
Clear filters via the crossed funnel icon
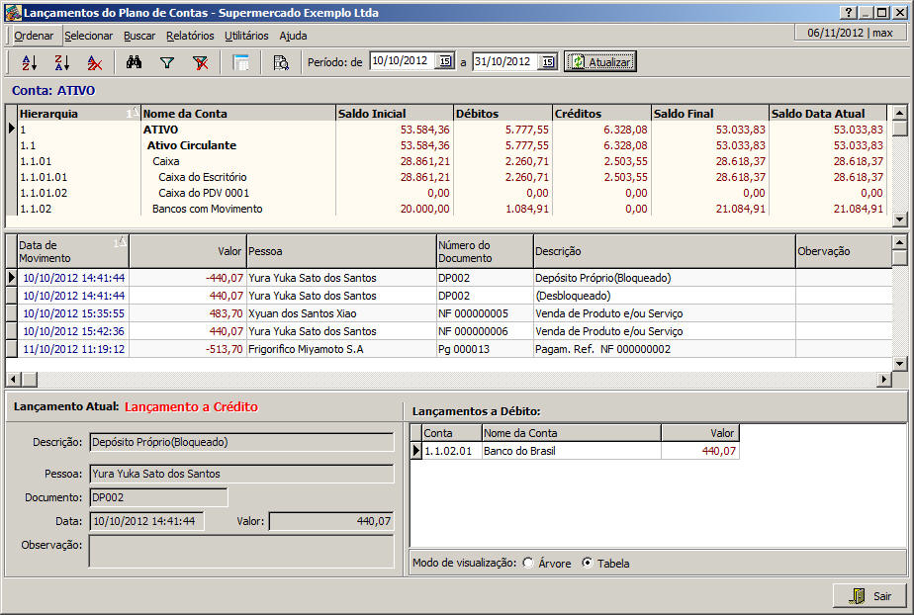(x=201, y=61)
